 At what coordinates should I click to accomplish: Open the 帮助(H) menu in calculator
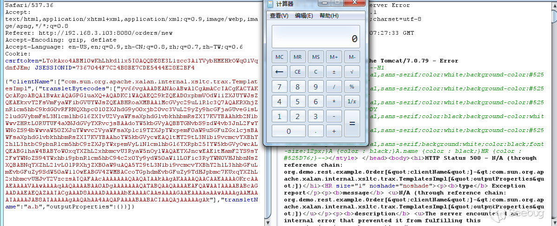click(x=329, y=16)
